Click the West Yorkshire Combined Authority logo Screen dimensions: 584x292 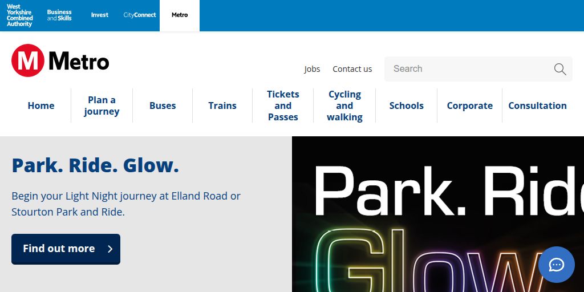tap(20, 15)
